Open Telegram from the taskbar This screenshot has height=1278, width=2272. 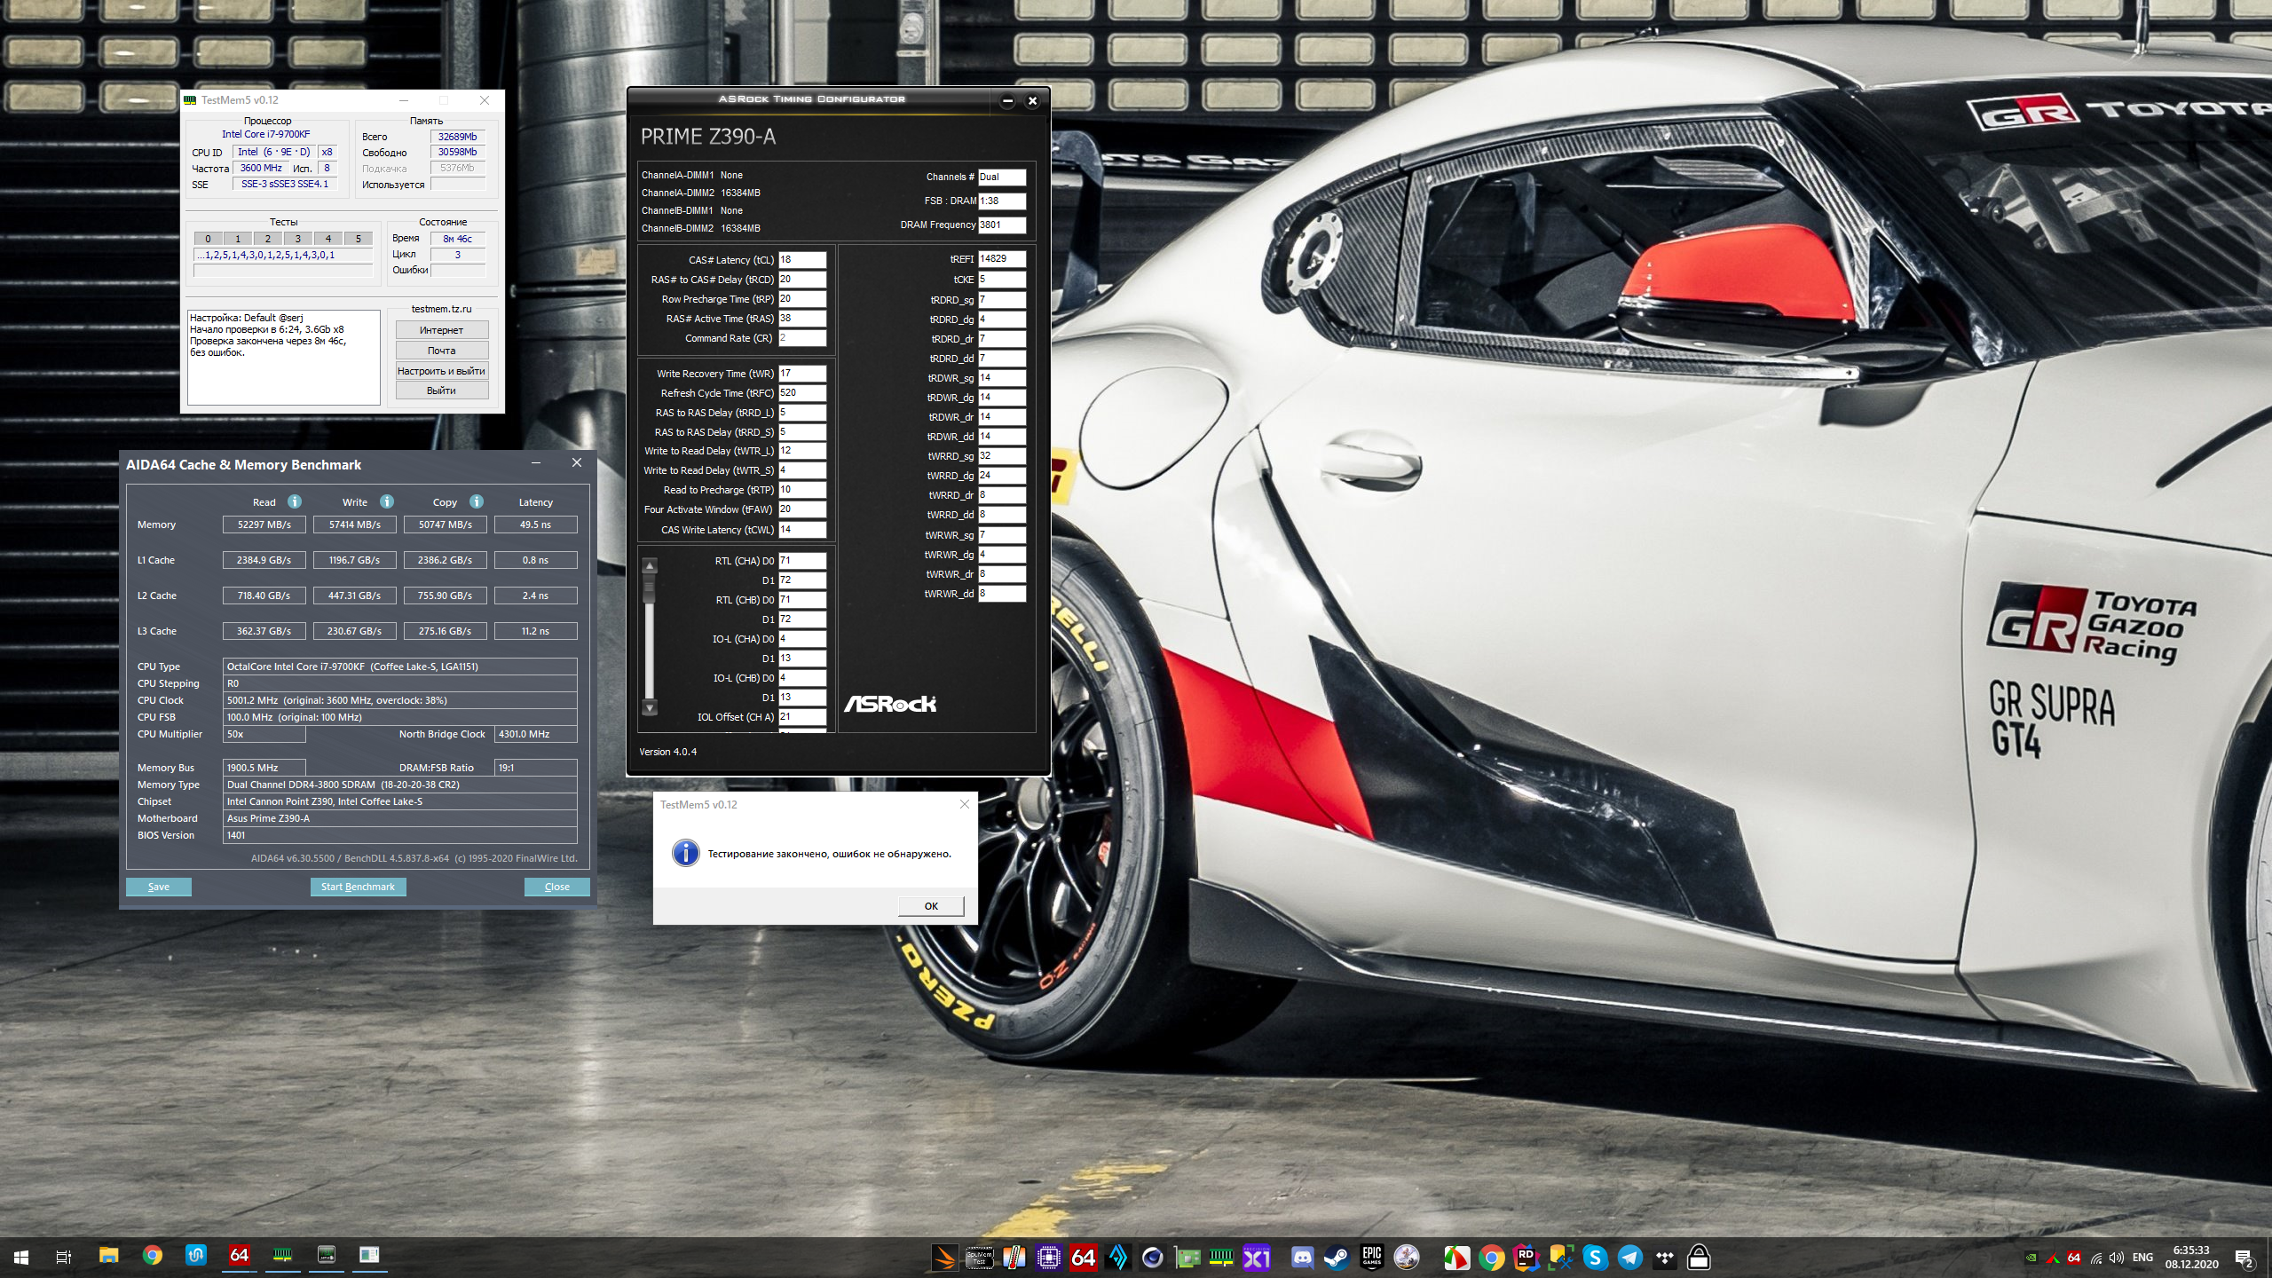pos(1630,1257)
